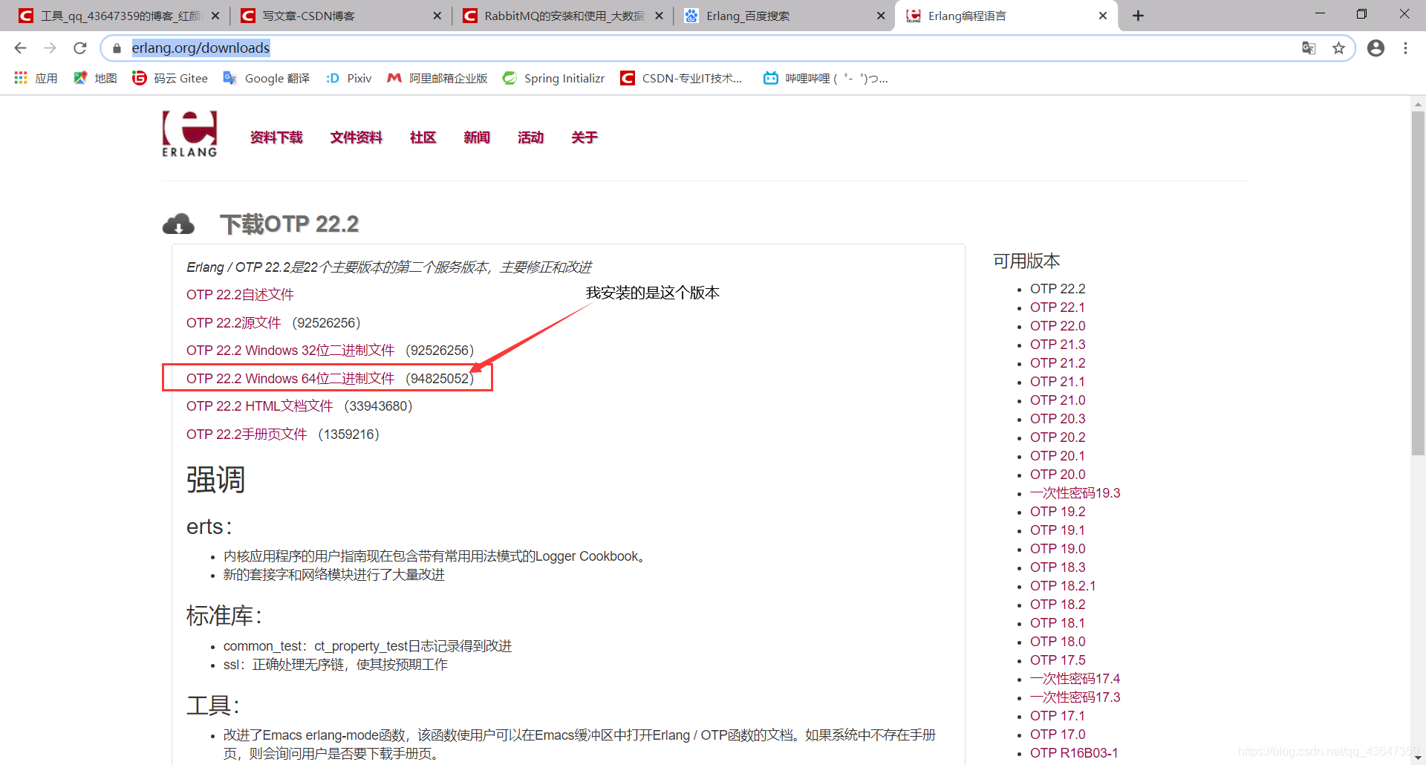Download OTP 22.2 Windows 32位二进制文件
Screen dimensions: 1426x765
(290, 351)
